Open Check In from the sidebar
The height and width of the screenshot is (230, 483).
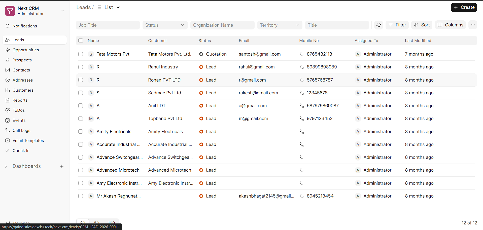(x=34, y=150)
